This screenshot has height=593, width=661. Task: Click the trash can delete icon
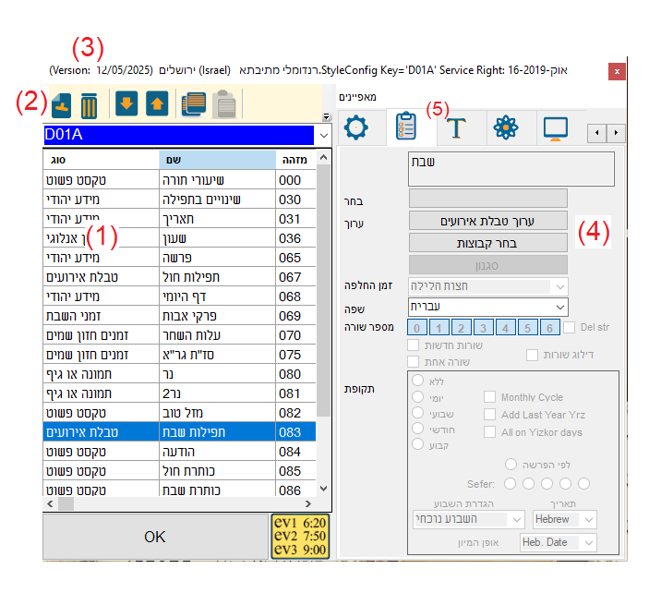(89, 104)
